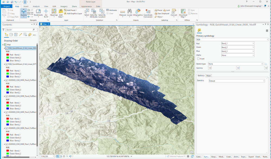Toggle visibility of RGB_QuickMosaic_8-bit_Linear_057 layer
271x159 pixels.
[x=7, y=64]
